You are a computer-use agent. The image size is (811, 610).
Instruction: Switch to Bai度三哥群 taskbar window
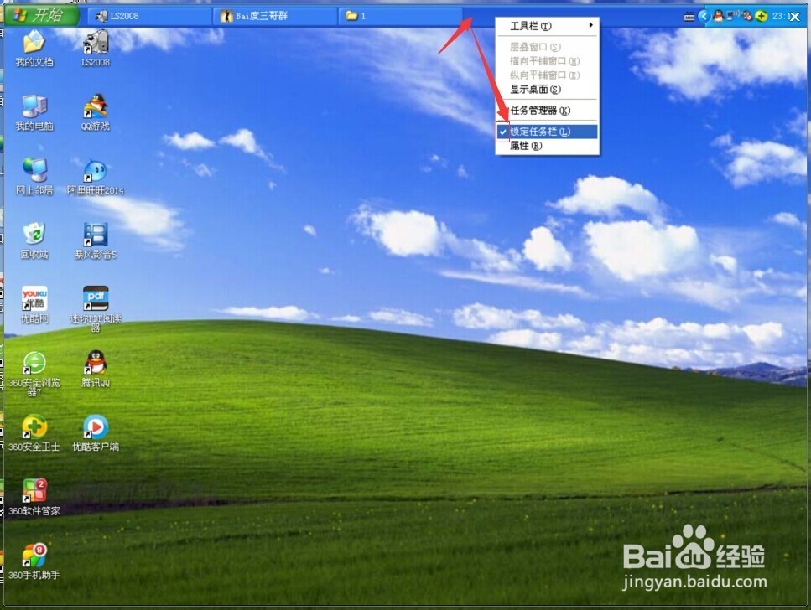pyautogui.click(x=275, y=16)
